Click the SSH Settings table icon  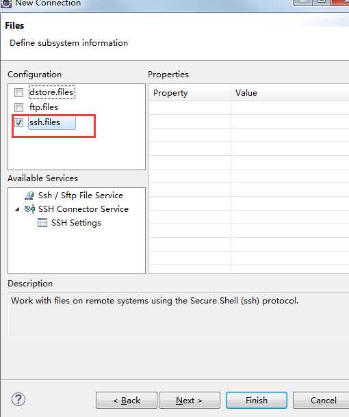[42, 223]
